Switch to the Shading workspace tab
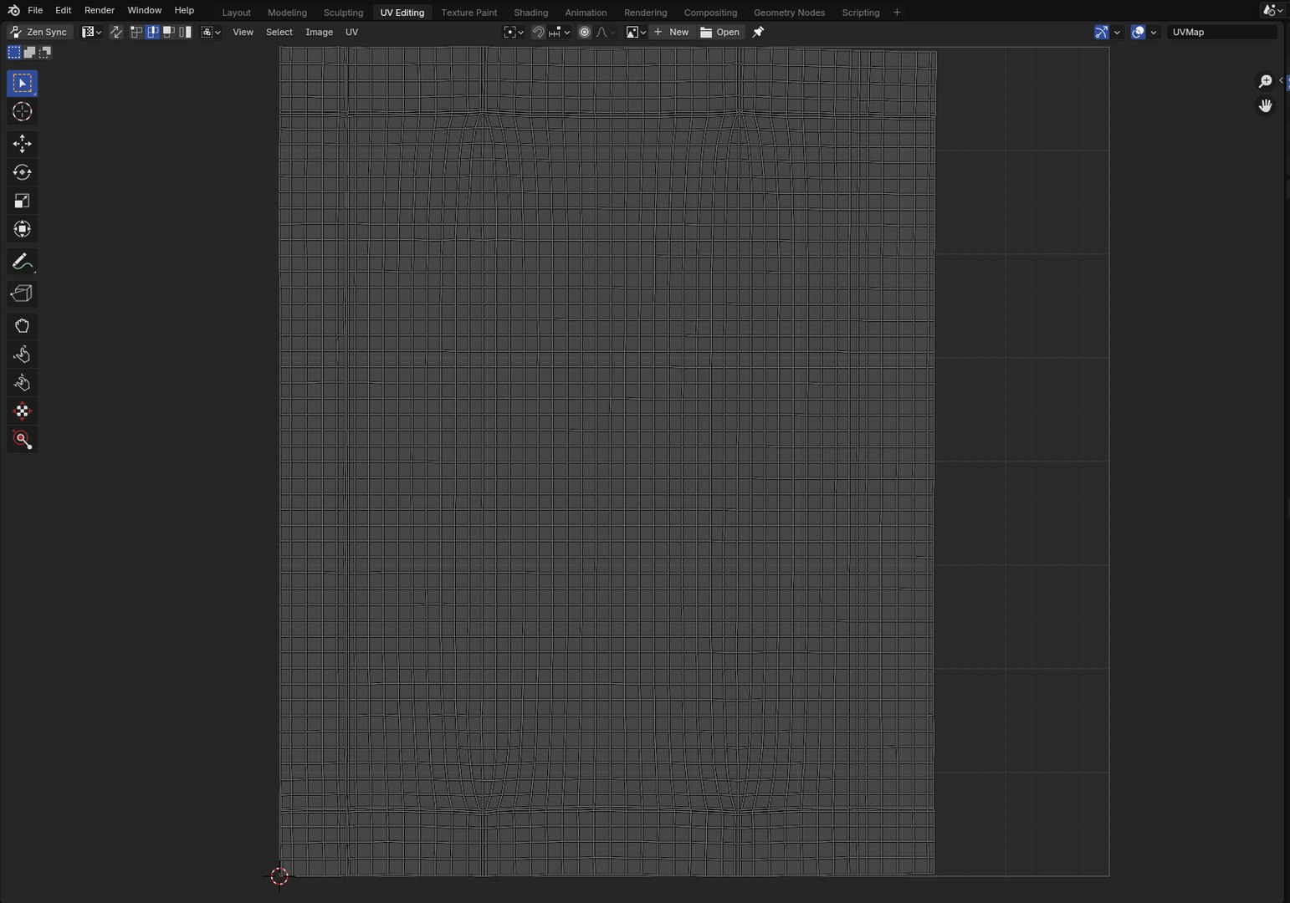This screenshot has width=1290, height=903. click(x=530, y=13)
